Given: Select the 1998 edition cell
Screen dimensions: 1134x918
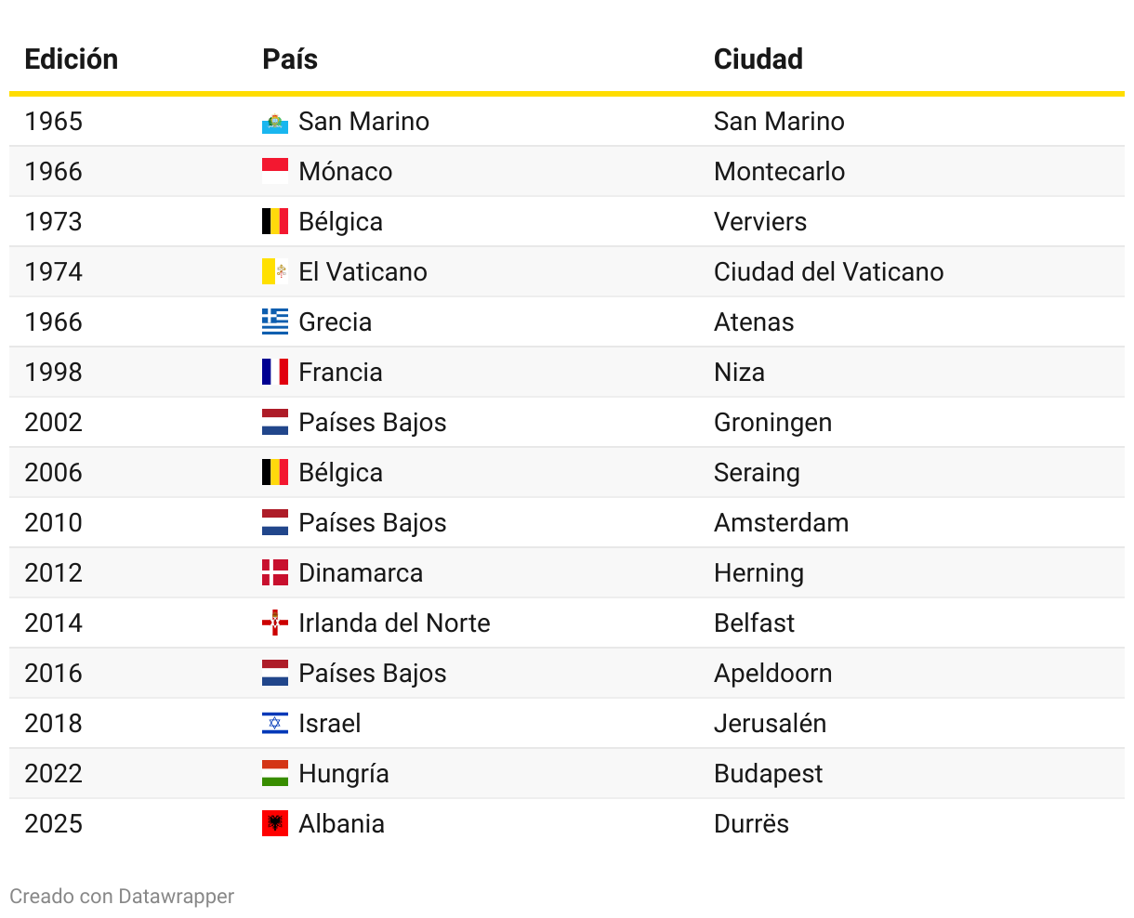Looking at the screenshot, I should point(54,373).
